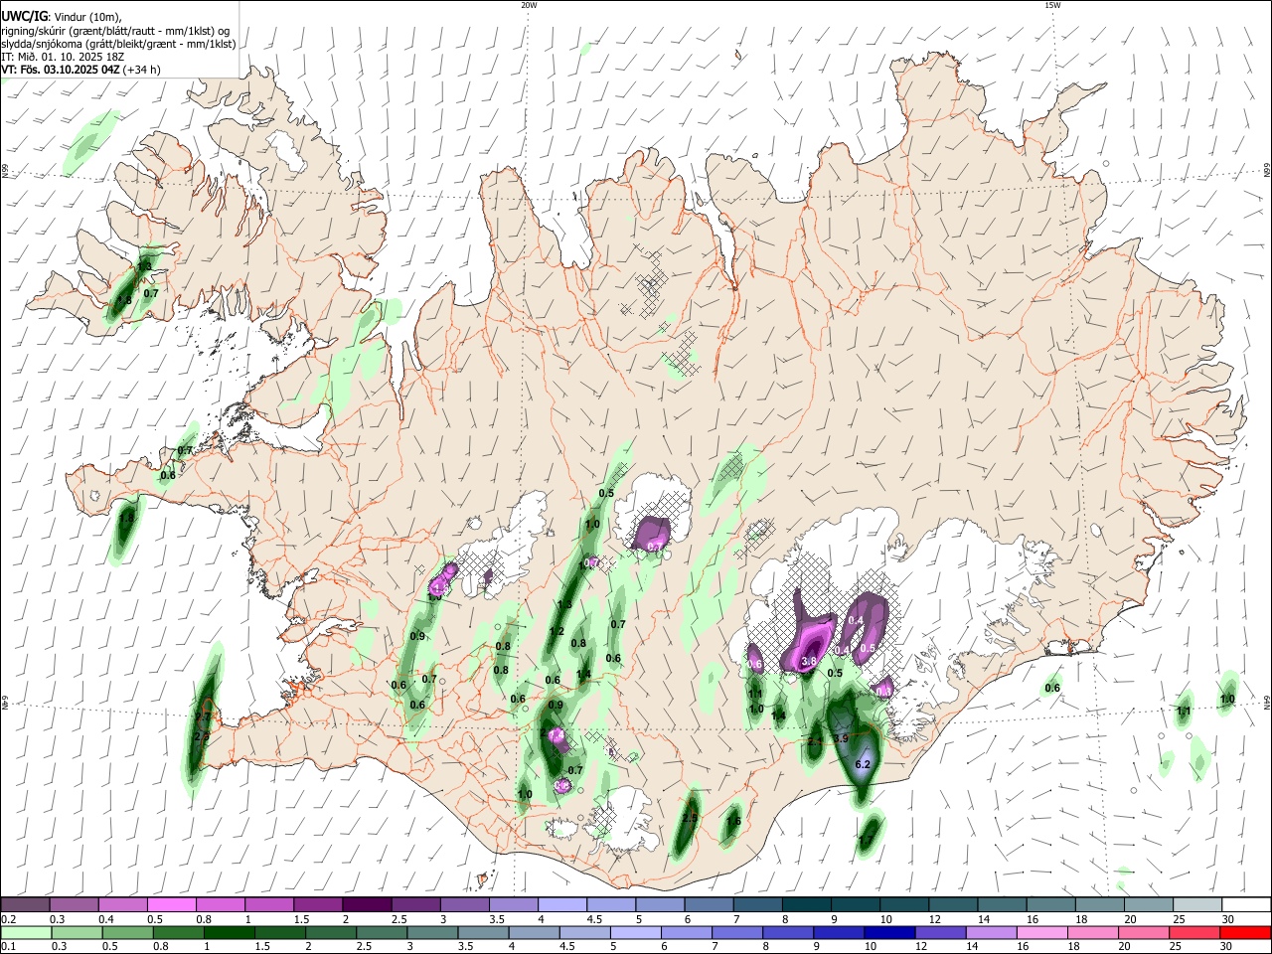Screen dimensions: 1272x954
Task: Click the pale green 0.3 swatch in lower rain legend
Action: (77, 932)
